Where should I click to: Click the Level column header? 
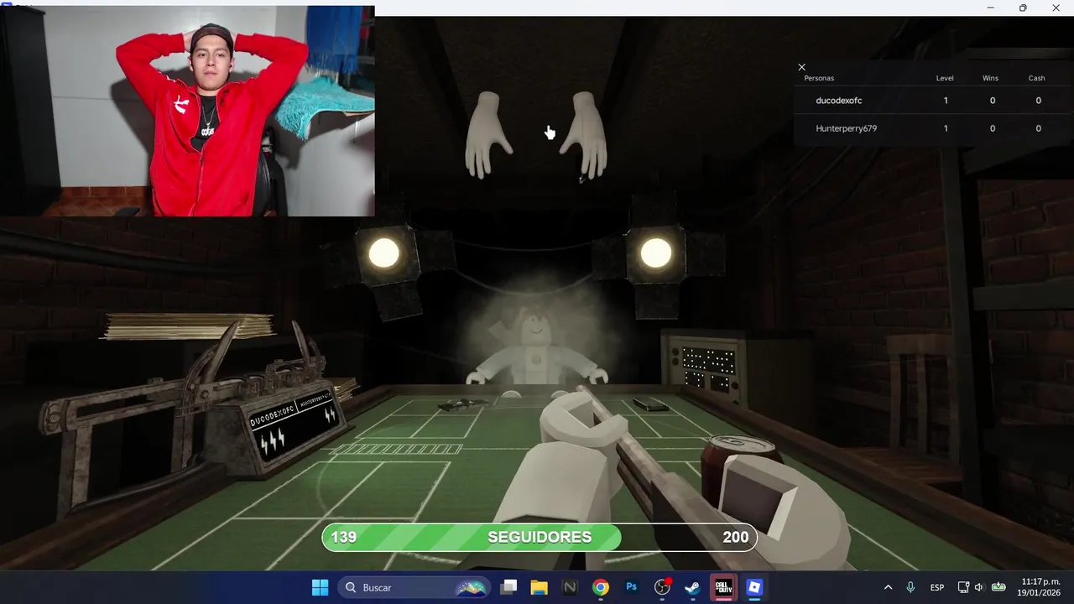tap(945, 78)
